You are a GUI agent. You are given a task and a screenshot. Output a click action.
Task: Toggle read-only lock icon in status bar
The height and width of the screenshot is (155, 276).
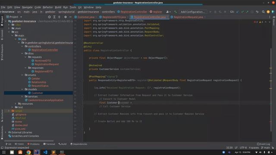click(x=273, y=148)
